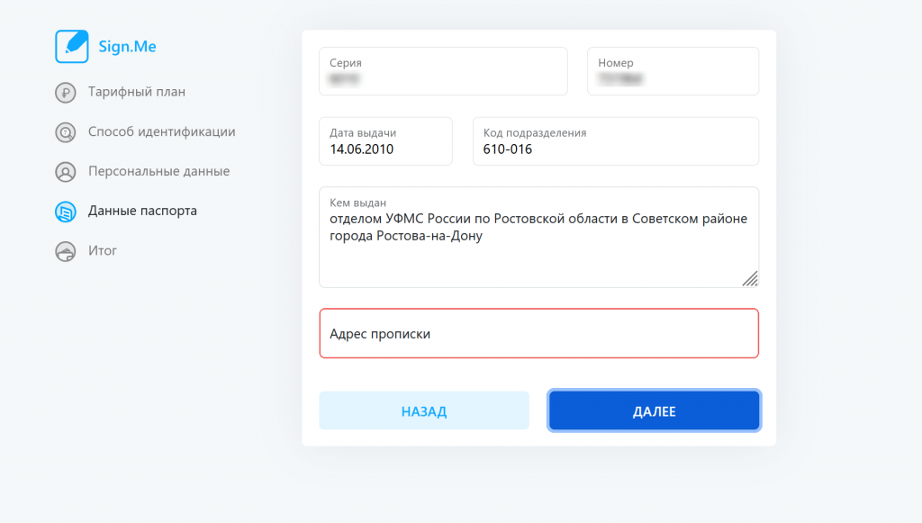Viewport: 922px width, 523px height.
Task: Click the person icon beside Персональные данные
Action: 65,172
